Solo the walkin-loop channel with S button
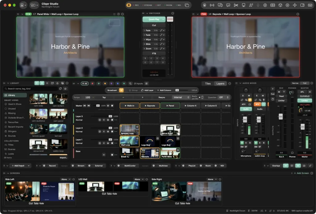Screen dimensions: 316x214 pyautogui.click(x=256, y=96)
